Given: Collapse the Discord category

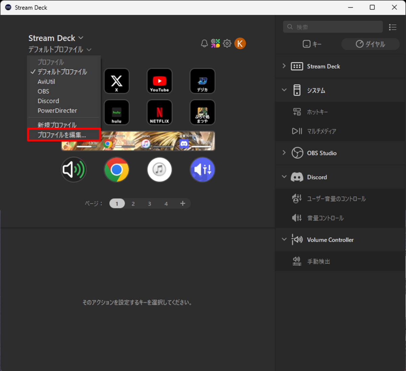Looking at the screenshot, I should point(284,177).
